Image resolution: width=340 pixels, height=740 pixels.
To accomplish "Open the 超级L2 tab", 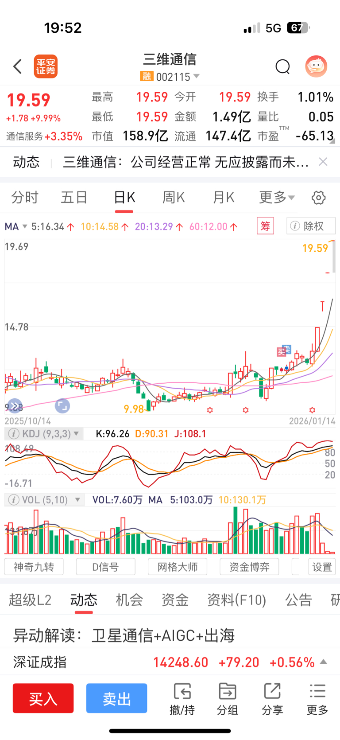I will pos(30,600).
